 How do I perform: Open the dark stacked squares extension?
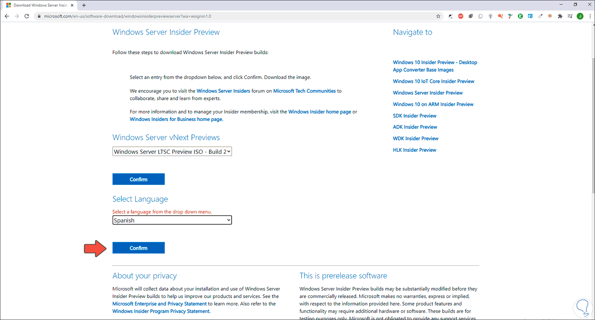pos(470,16)
